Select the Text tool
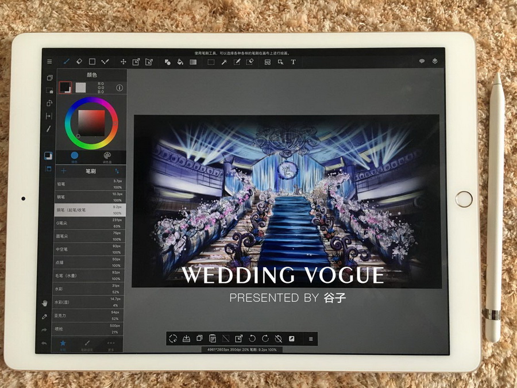The height and width of the screenshot is (388, 517). (293, 62)
